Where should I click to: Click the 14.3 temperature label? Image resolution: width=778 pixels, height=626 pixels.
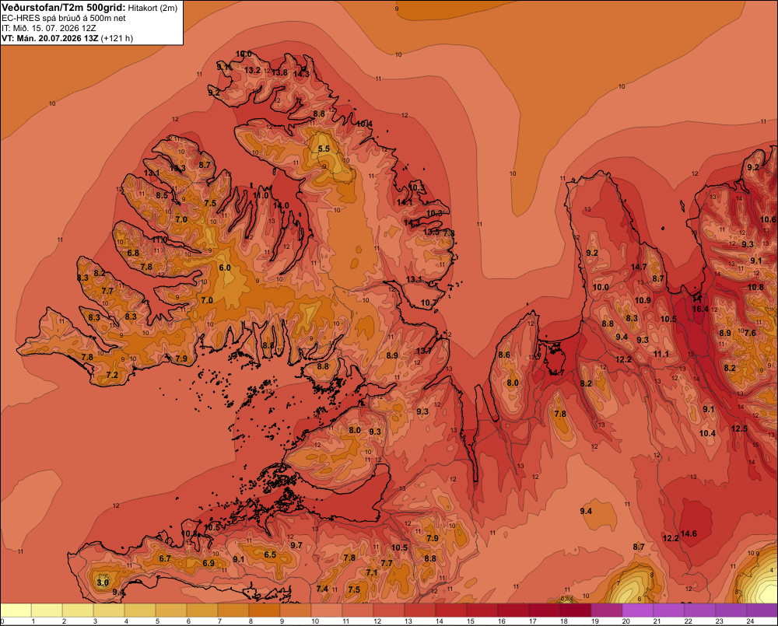point(301,75)
